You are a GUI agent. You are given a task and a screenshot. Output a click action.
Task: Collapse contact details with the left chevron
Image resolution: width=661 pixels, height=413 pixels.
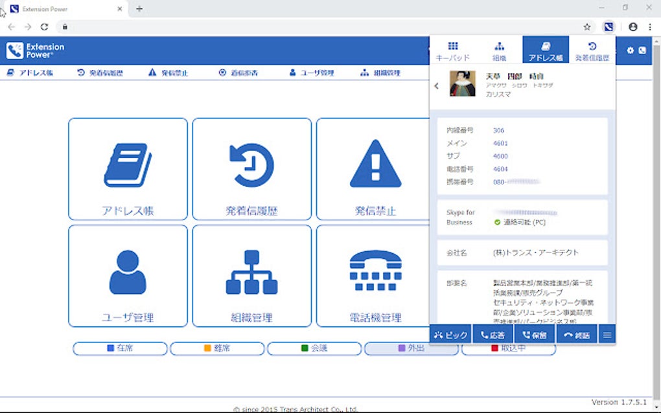(438, 85)
